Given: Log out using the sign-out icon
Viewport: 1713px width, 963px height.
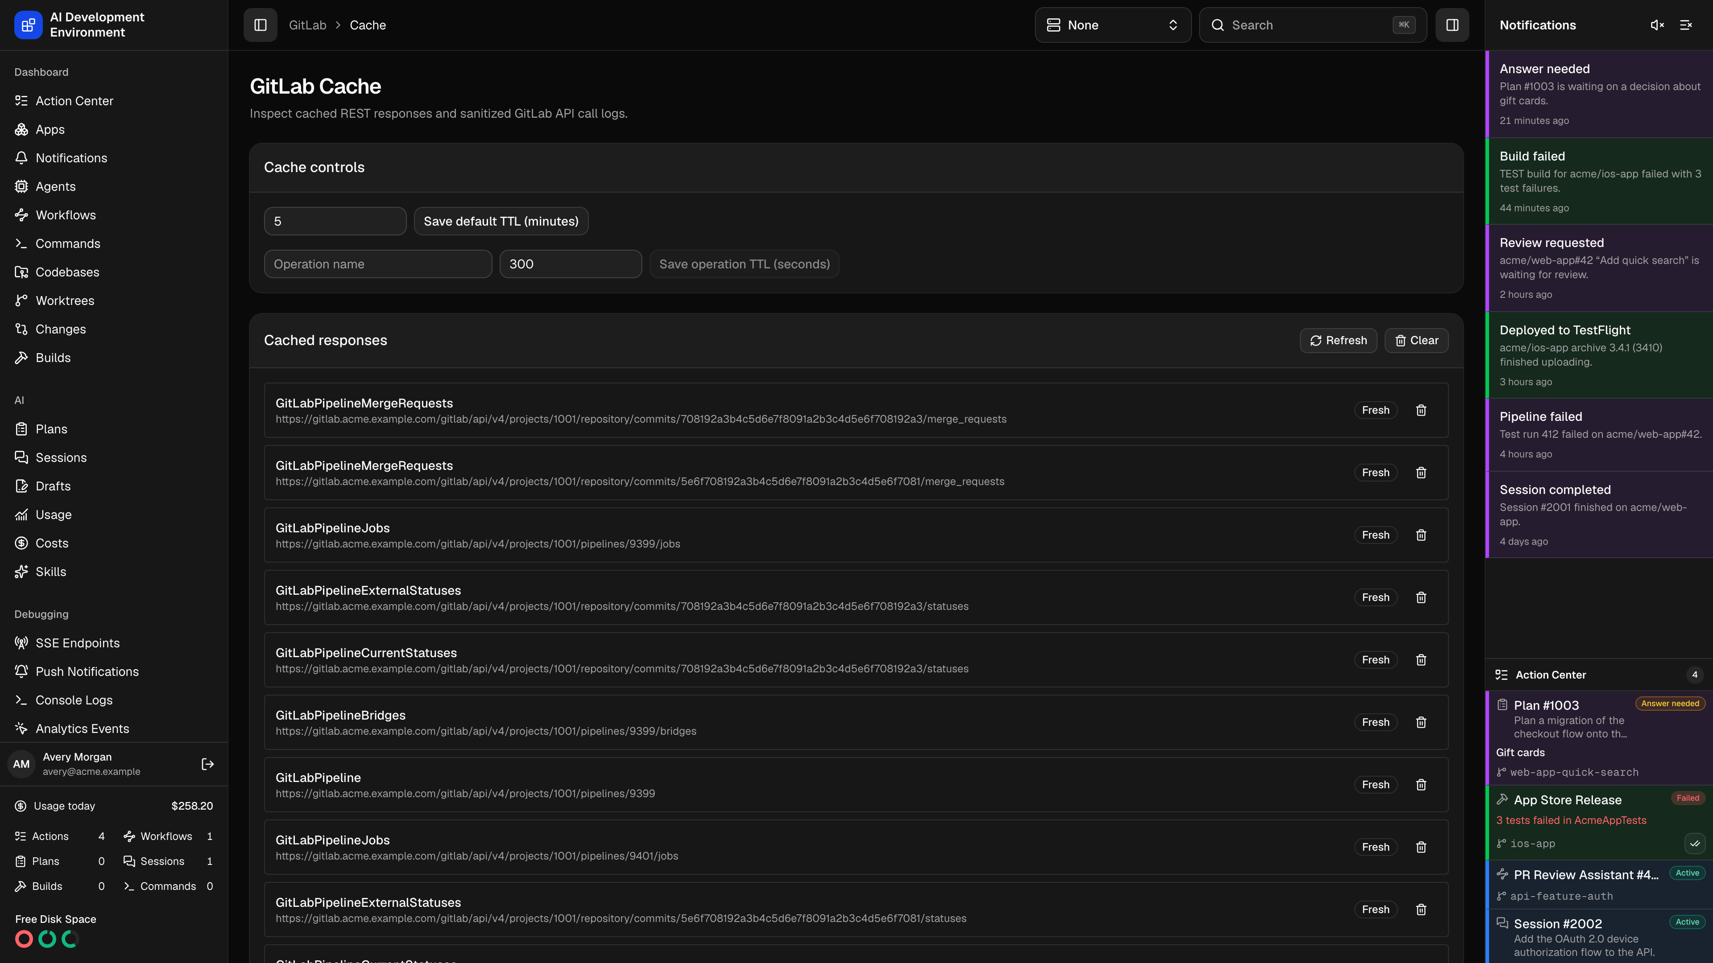Looking at the screenshot, I should [207, 764].
